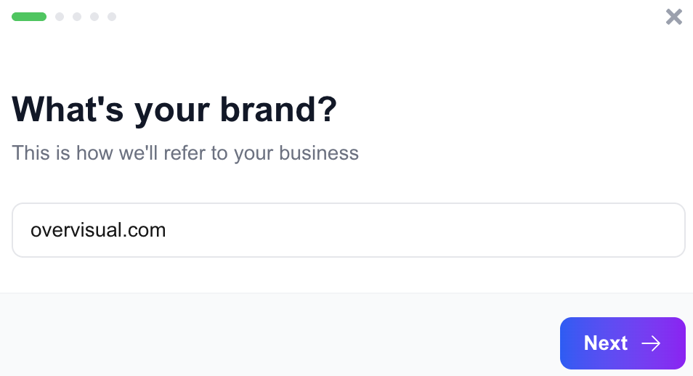
Task: Close the brand setup dialog
Action: (x=674, y=17)
